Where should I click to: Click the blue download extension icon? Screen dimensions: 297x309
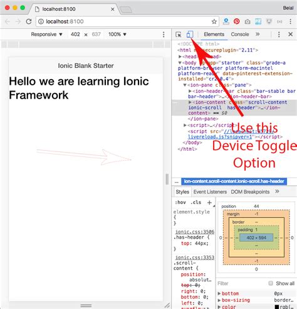click(226, 21)
